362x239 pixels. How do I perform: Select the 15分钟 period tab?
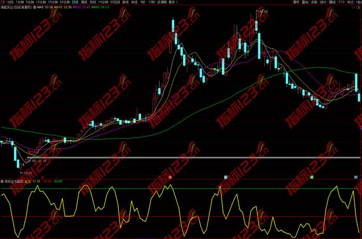click(x=41, y=2)
